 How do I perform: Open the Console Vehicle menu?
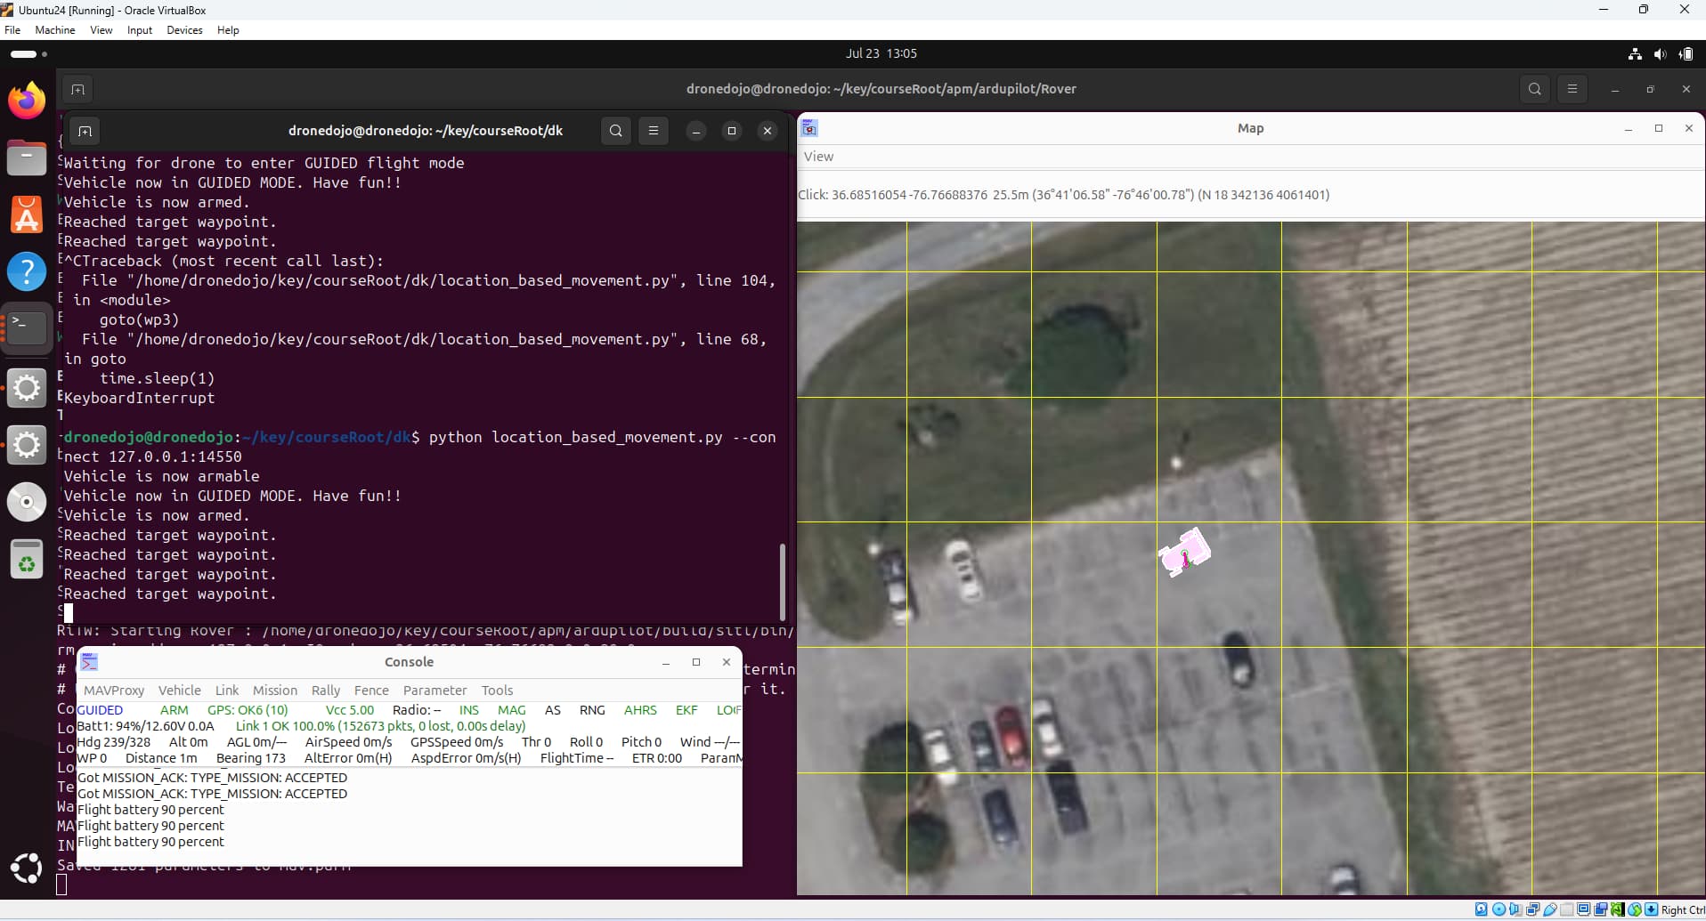[x=180, y=691]
